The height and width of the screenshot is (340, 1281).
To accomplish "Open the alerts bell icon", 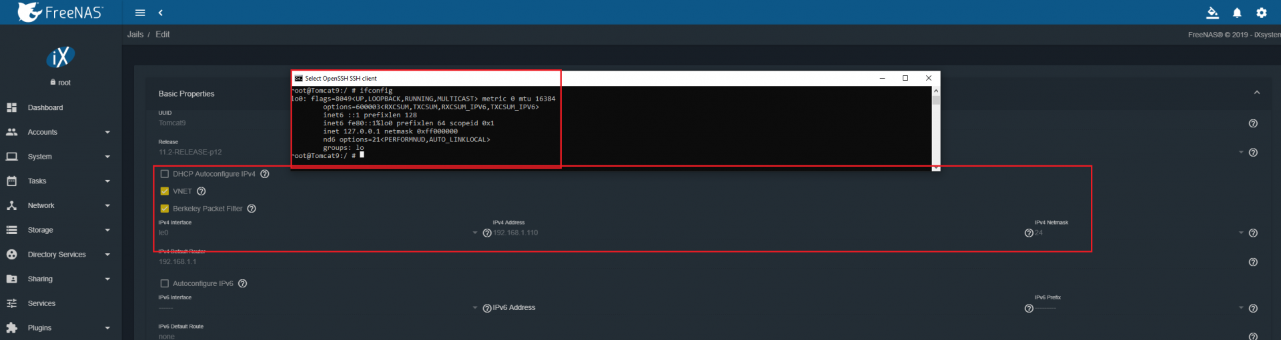I will [x=1237, y=13].
